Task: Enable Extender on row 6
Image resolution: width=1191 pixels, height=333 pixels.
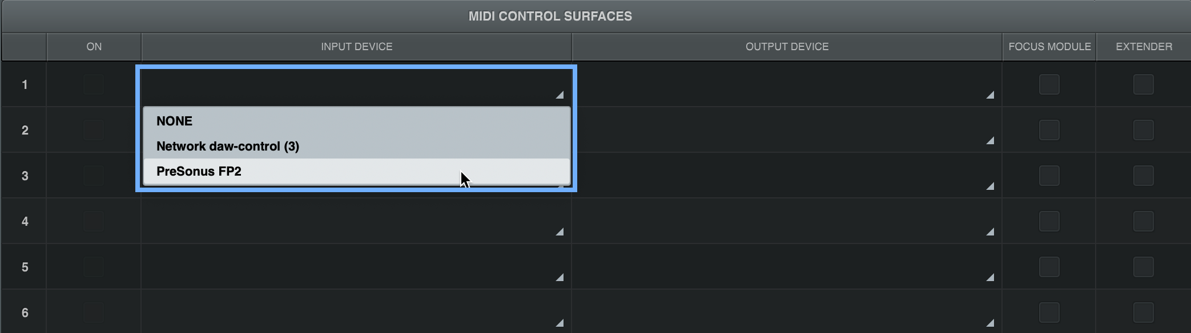Action: (1142, 312)
